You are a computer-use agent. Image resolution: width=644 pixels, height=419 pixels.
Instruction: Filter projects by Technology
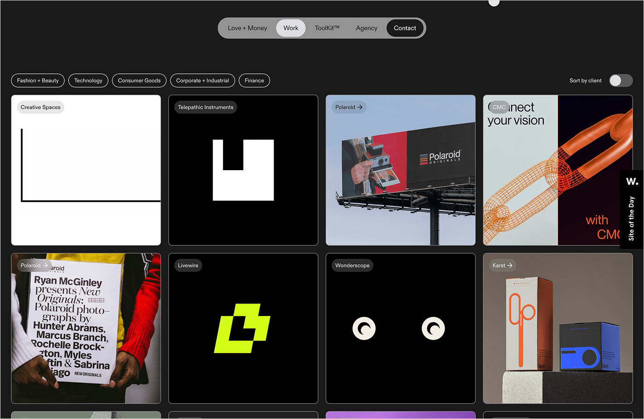point(88,80)
